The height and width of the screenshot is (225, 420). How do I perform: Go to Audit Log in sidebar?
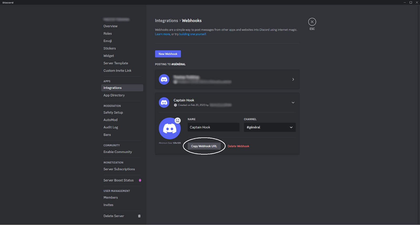tap(111, 127)
